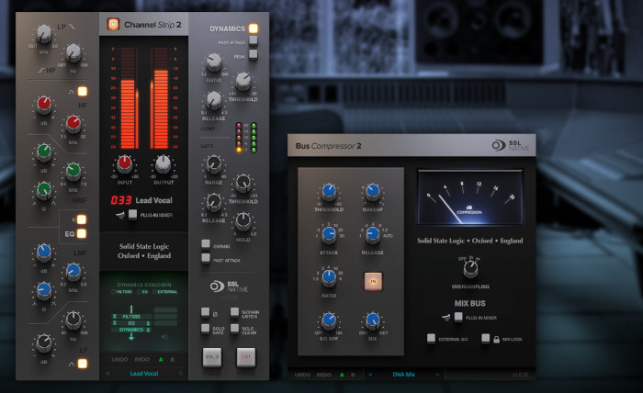
Task: Click the padlock icon beside MIX LOCK
Action: click(x=496, y=340)
